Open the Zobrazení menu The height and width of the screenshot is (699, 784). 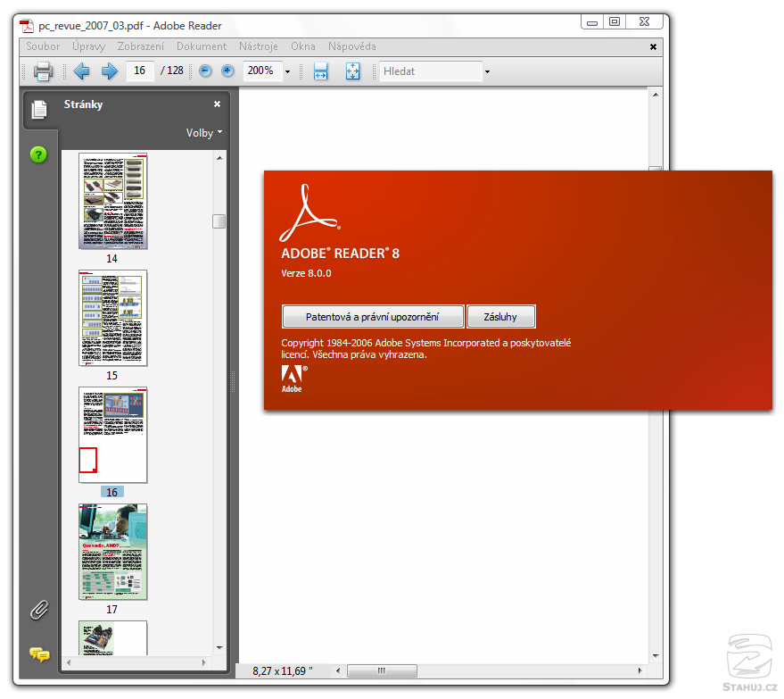pos(141,46)
